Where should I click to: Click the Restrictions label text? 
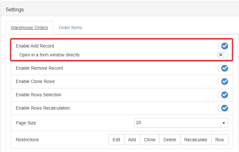[27, 140]
